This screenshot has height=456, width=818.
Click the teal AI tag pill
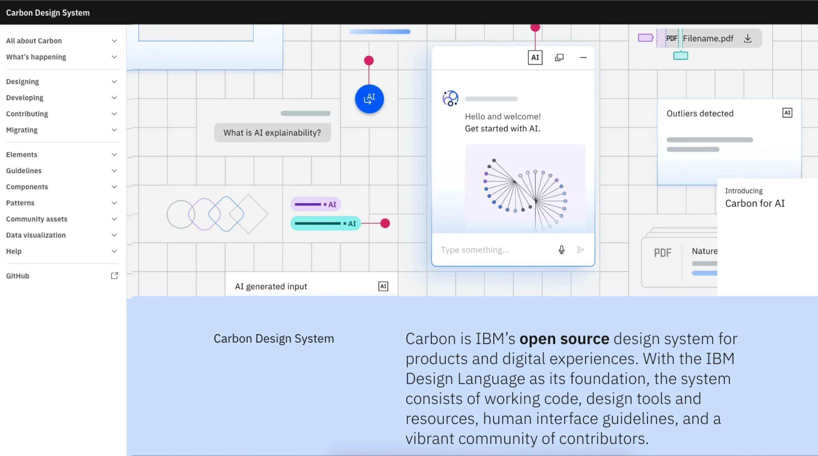(325, 223)
